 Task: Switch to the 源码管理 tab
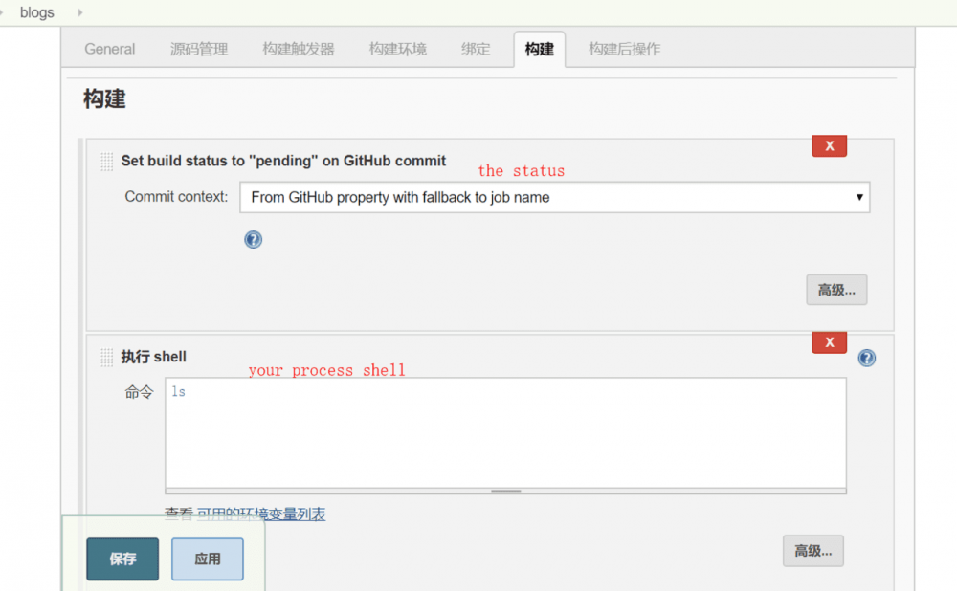coord(198,48)
